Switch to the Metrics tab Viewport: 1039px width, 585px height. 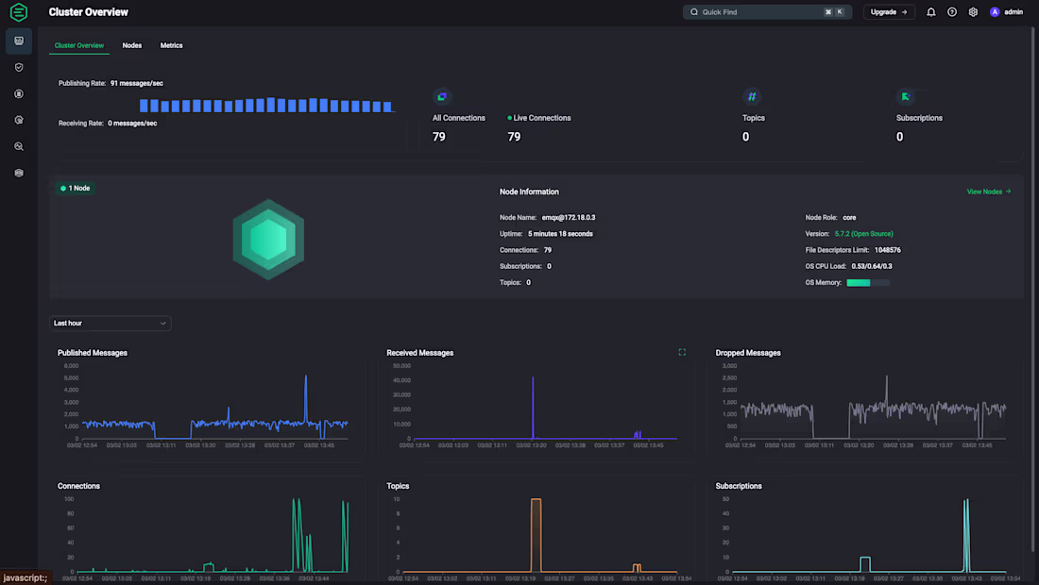coord(171,45)
